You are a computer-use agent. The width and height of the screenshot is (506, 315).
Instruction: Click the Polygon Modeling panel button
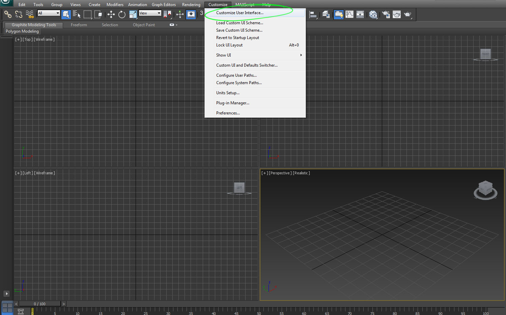pyautogui.click(x=22, y=31)
